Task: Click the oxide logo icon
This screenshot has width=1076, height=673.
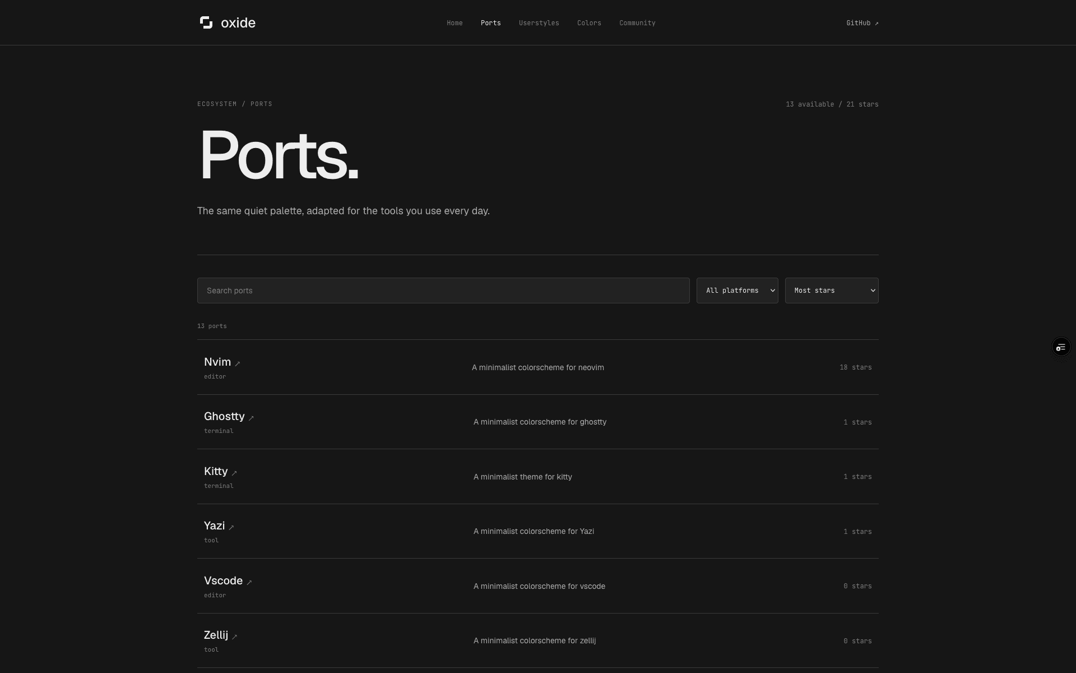Action: click(x=206, y=22)
